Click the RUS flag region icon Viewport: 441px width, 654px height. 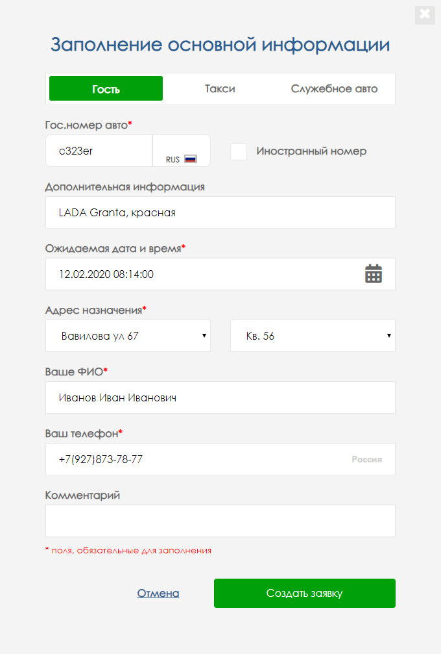(x=190, y=158)
